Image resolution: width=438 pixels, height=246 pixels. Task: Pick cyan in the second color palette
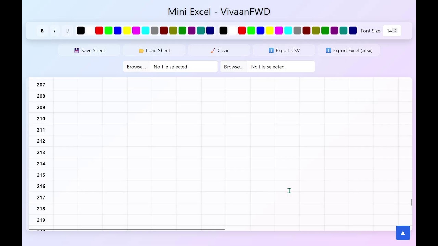tap(288, 31)
